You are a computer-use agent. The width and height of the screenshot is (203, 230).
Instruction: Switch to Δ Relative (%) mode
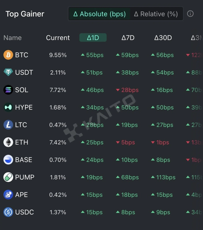(x=156, y=14)
